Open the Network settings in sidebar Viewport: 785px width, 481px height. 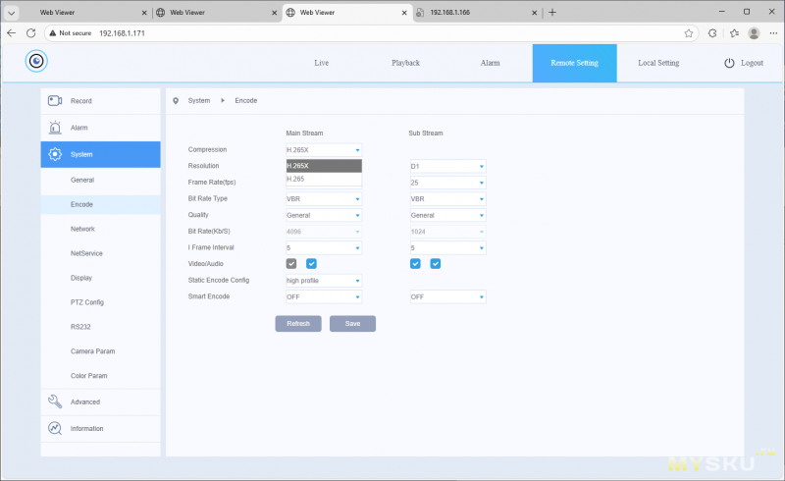(x=82, y=229)
